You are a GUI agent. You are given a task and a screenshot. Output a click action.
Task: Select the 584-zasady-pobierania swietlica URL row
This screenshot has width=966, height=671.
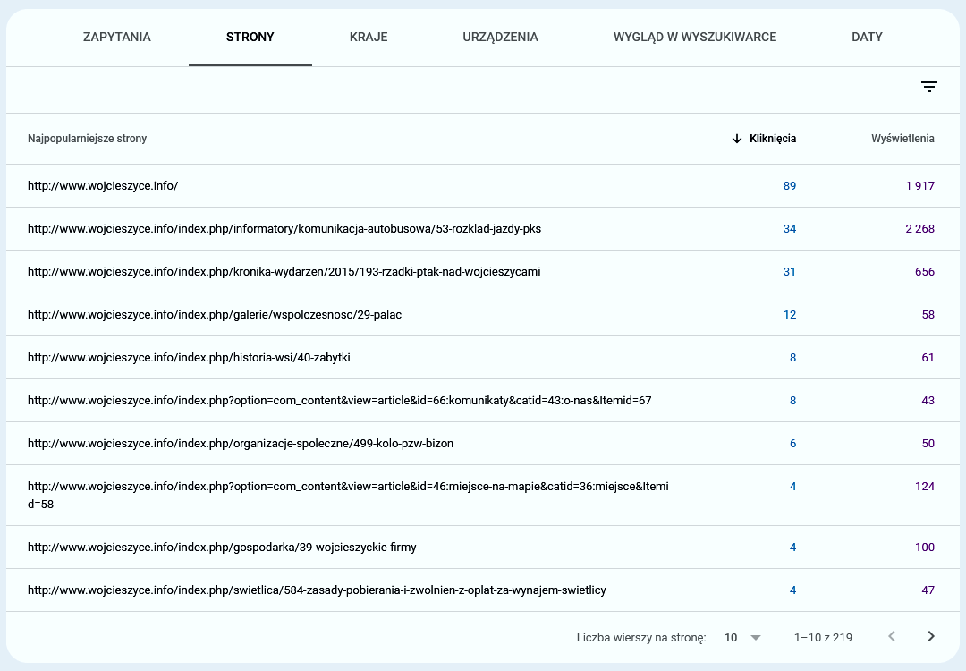click(483, 590)
